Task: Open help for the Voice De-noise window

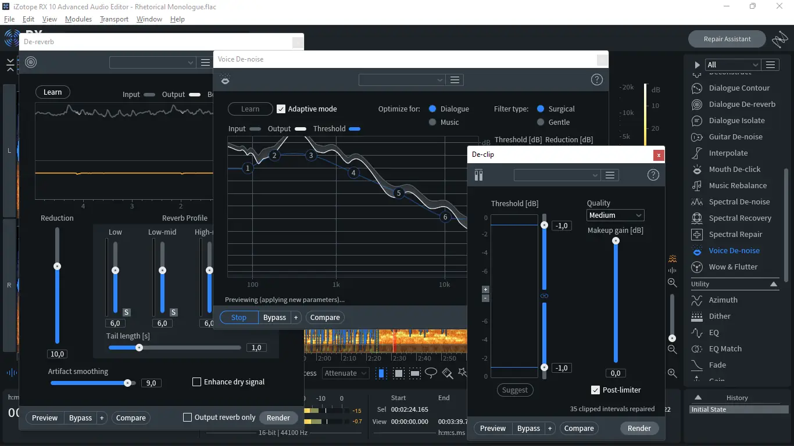Action: point(596,80)
